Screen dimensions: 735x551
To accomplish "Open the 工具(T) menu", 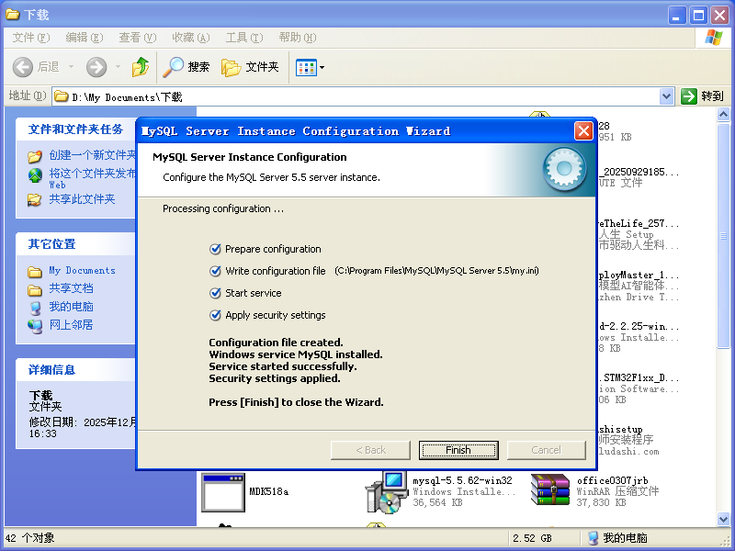I will (x=243, y=38).
